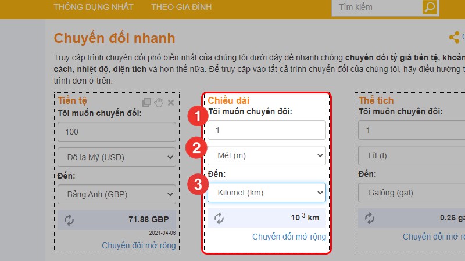Image resolution: width=465 pixels, height=261 pixels.
Task: Click the 10⁻³ km result value
Action: click(305, 217)
